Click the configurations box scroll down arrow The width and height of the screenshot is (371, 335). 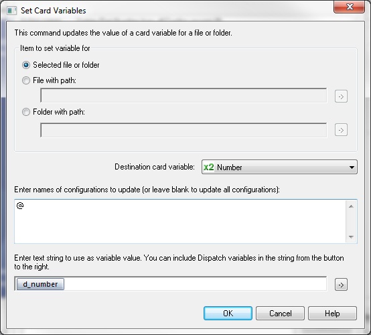tap(351, 237)
